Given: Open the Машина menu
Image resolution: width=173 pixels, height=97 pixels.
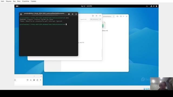Looking at the screenshot, I should tap(9, 1).
